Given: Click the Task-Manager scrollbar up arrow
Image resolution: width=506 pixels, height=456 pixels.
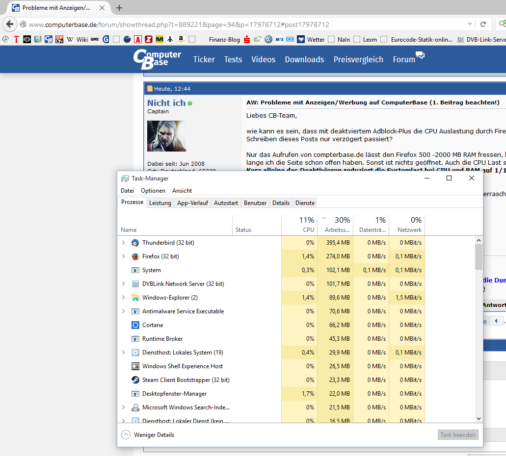Looking at the screenshot, I should coord(479,241).
